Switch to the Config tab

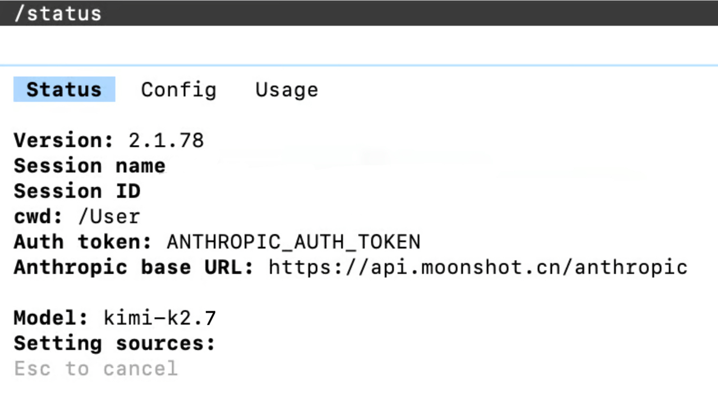[178, 90]
